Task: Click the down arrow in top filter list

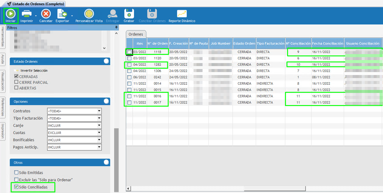Action: point(104,48)
